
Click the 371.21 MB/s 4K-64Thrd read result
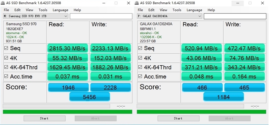pyautogui.click(x=201, y=67)
